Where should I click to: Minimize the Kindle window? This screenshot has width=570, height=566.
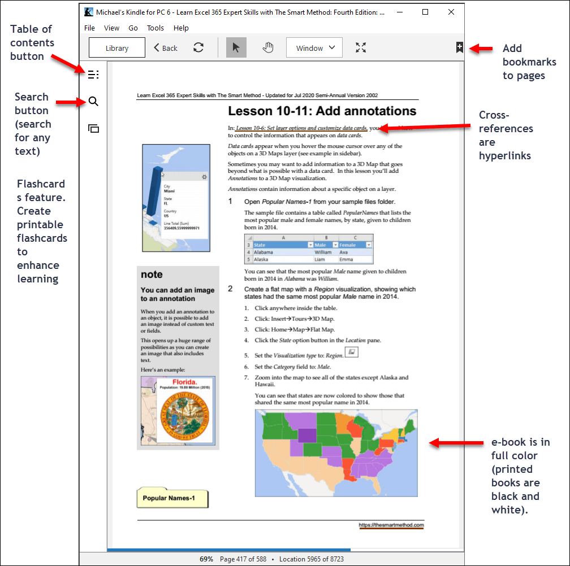pyautogui.click(x=400, y=12)
